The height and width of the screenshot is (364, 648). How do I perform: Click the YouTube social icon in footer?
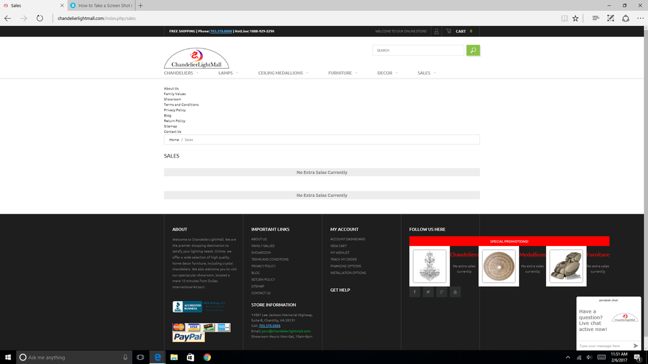[x=455, y=292]
